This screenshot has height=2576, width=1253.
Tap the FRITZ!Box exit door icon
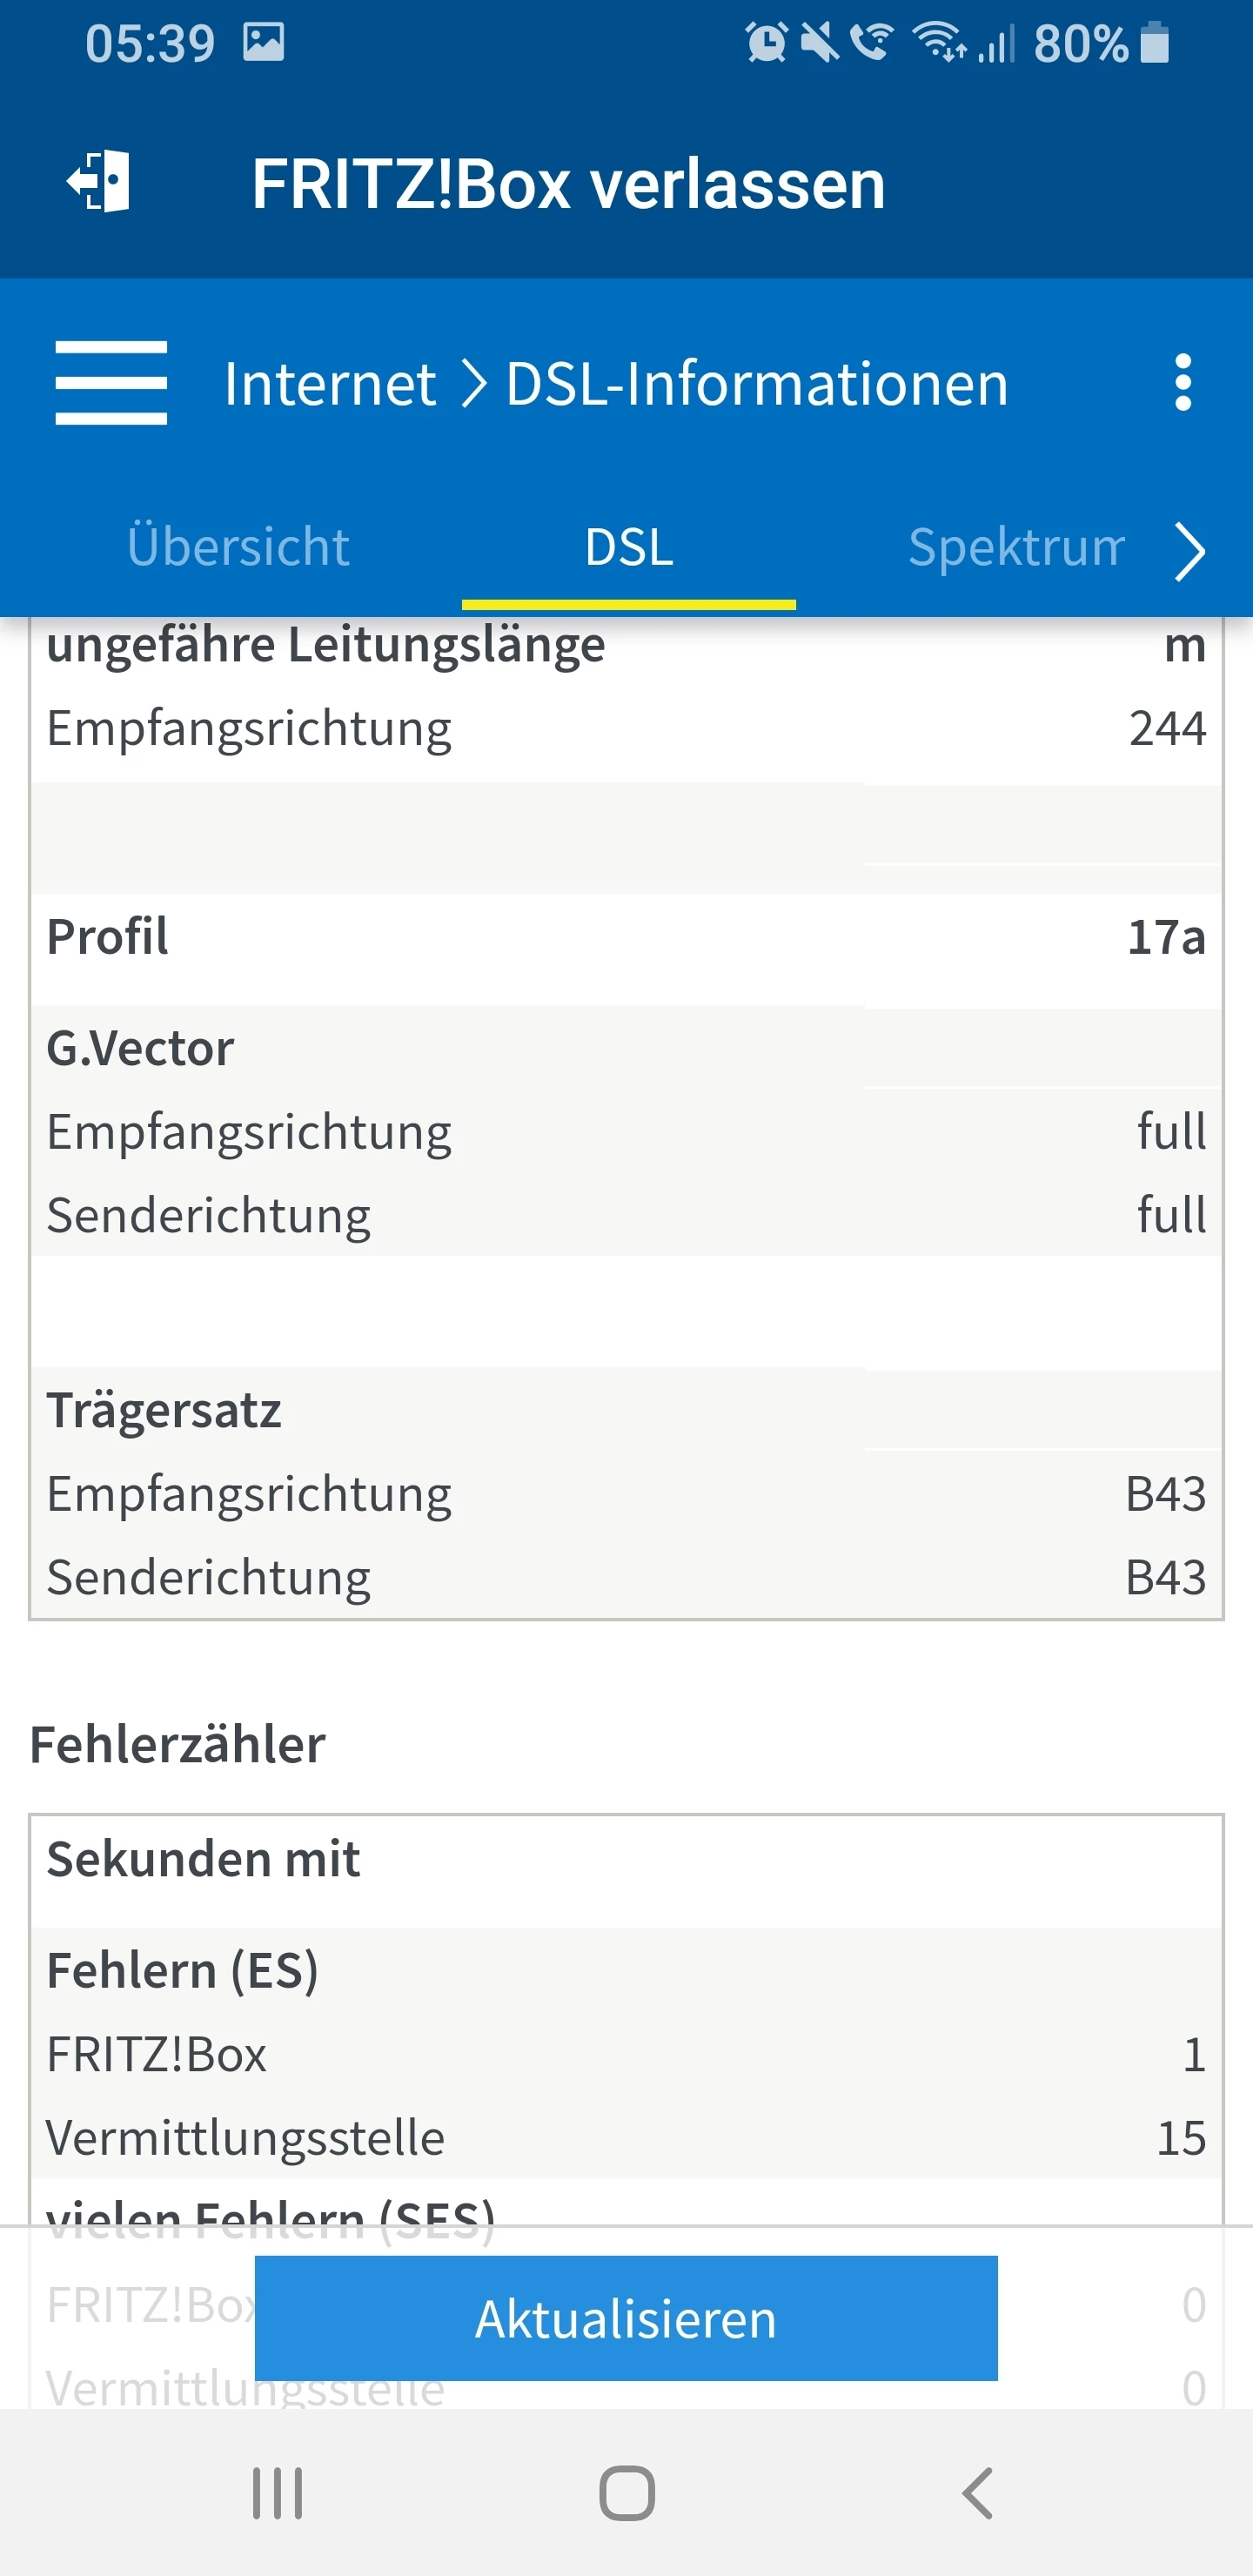tap(100, 182)
